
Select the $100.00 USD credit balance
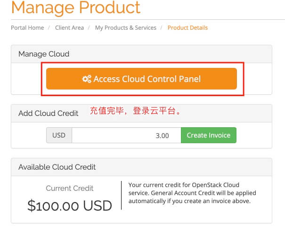[70, 206]
